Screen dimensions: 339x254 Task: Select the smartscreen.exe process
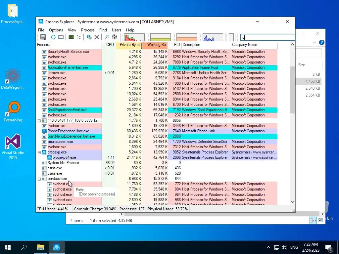point(157,142)
